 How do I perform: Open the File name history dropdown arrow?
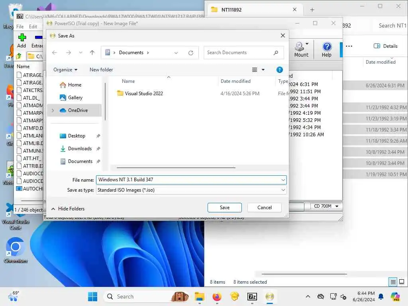pos(283,180)
